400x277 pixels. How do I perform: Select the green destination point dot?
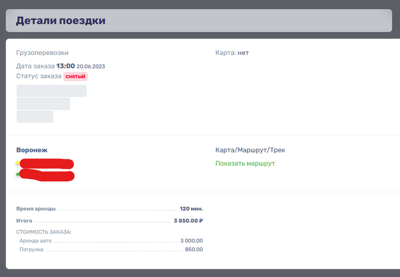pos(18,174)
